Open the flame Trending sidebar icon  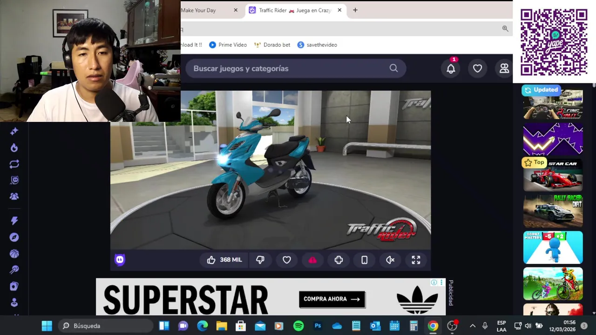(14, 147)
